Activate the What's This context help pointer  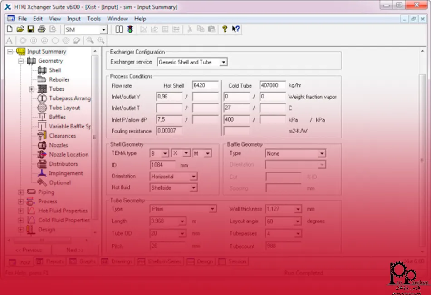tap(235, 29)
